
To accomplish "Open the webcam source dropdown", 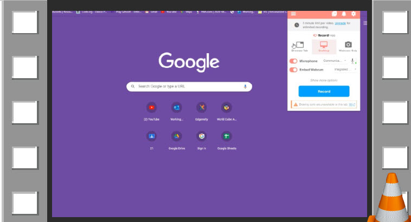I will pos(345,69).
